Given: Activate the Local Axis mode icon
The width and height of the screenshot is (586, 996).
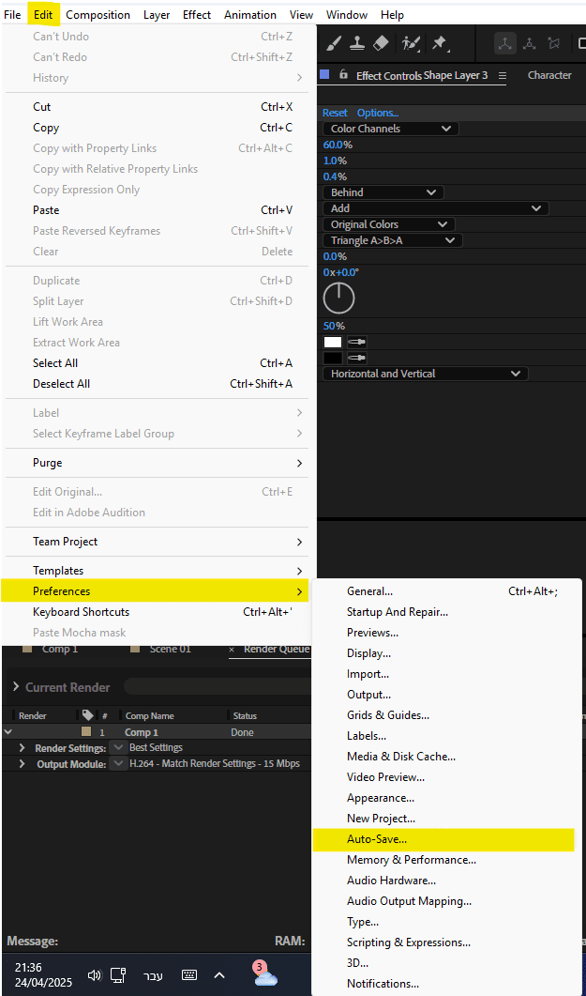Looking at the screenshot, I should point(505,43).
